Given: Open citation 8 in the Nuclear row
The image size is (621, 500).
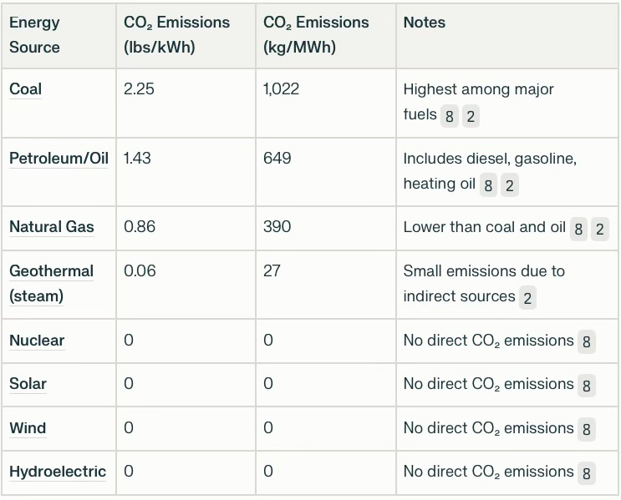Looking at the screenshot, I should pyautogui.click(x=587, y=341).
